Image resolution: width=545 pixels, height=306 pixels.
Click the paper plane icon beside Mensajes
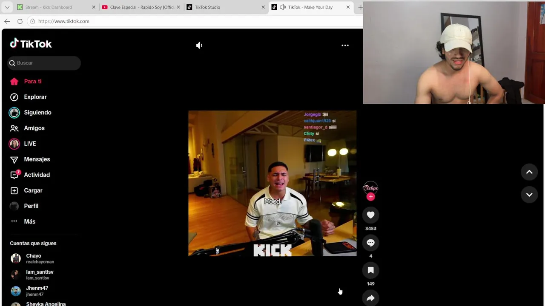tap(14, 159)
